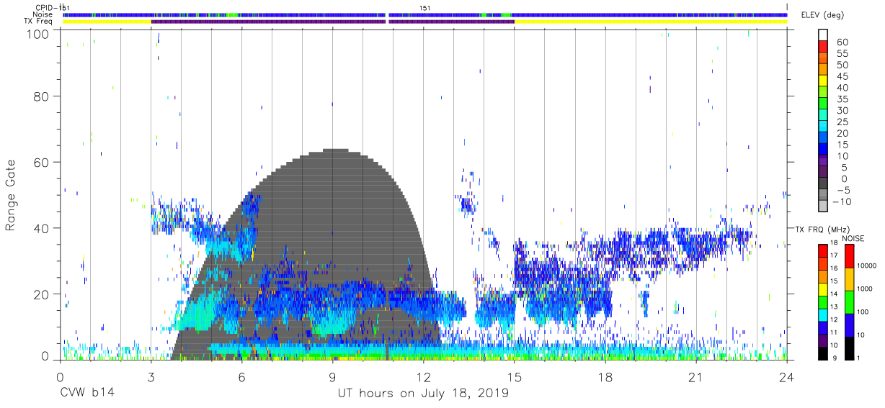Select the yellow segment of the ELEV colorbar
The image size is (885, 408).
tap(822, 82)
